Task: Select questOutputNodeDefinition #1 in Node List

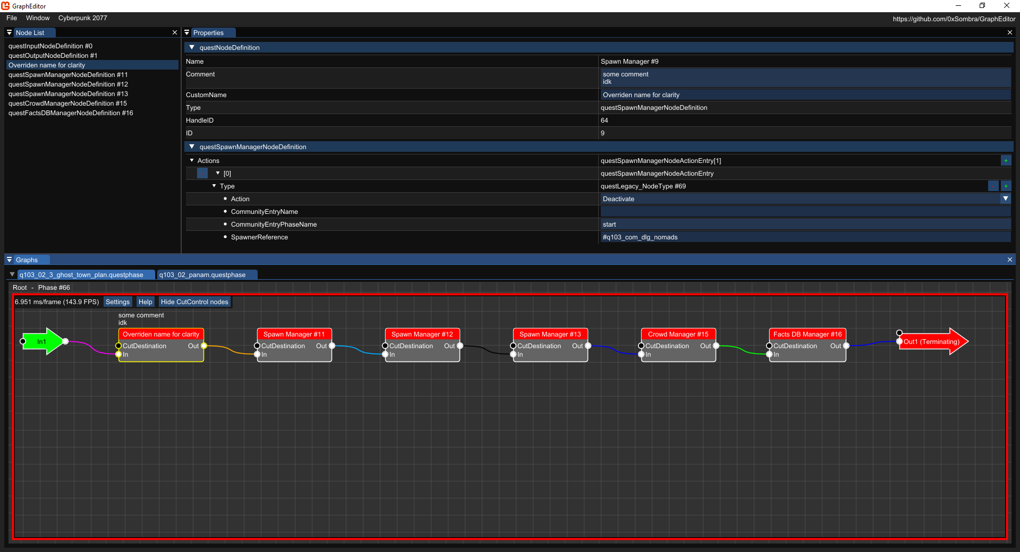Action: 92,55
